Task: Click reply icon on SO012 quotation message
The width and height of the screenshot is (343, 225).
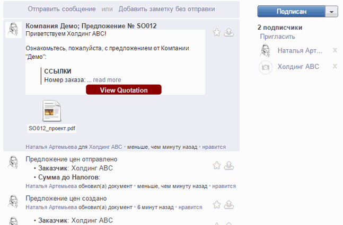Action: (229, 32)
